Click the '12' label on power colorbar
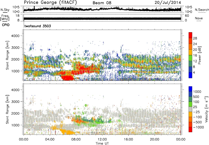This screenshot has height=145, width=209. pos(195,61)
